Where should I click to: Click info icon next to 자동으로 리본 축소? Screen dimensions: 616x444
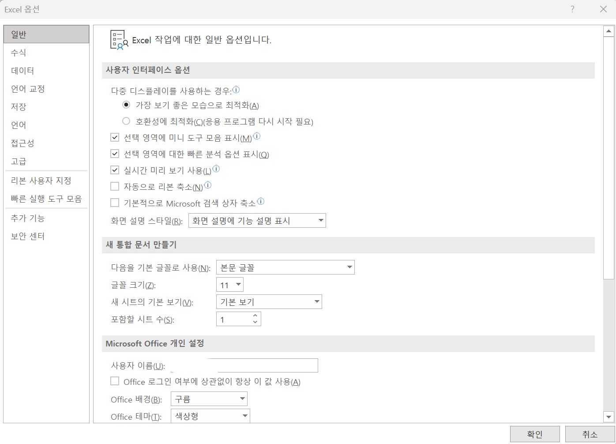click(208, 185)
